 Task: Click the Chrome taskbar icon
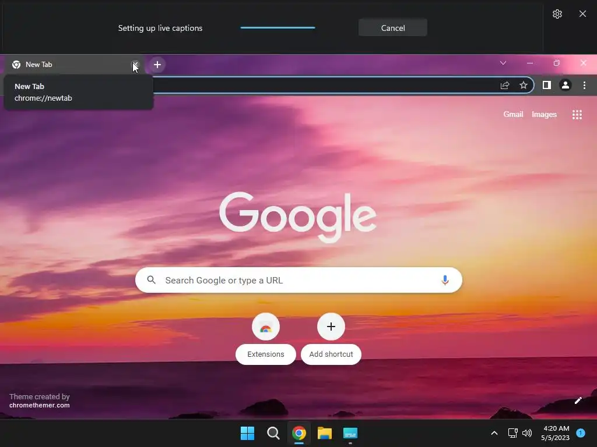[299, 433]
